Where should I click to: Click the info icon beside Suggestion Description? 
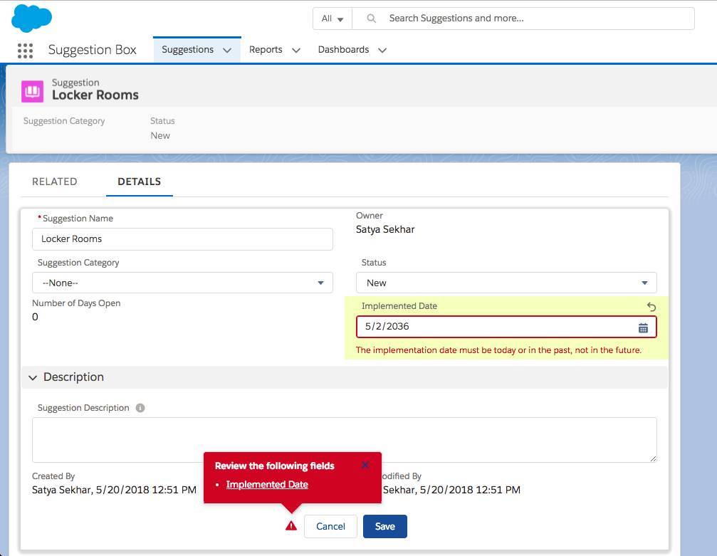(x=140, y=407)
